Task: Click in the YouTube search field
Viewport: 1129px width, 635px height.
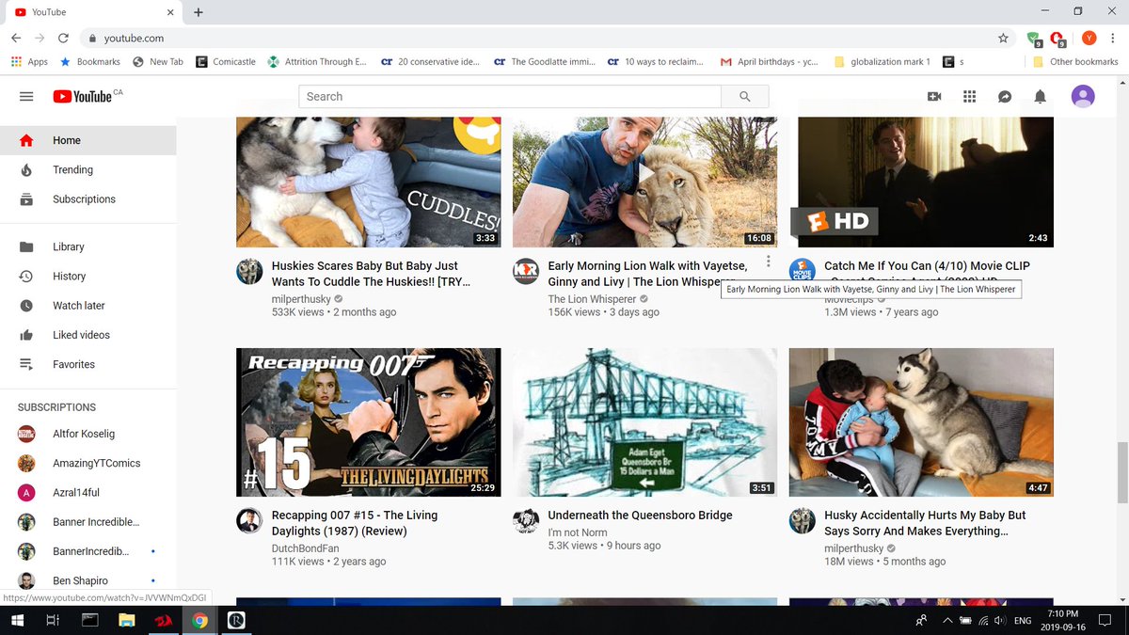Action: pyautogui.click(x=510, y=97)
